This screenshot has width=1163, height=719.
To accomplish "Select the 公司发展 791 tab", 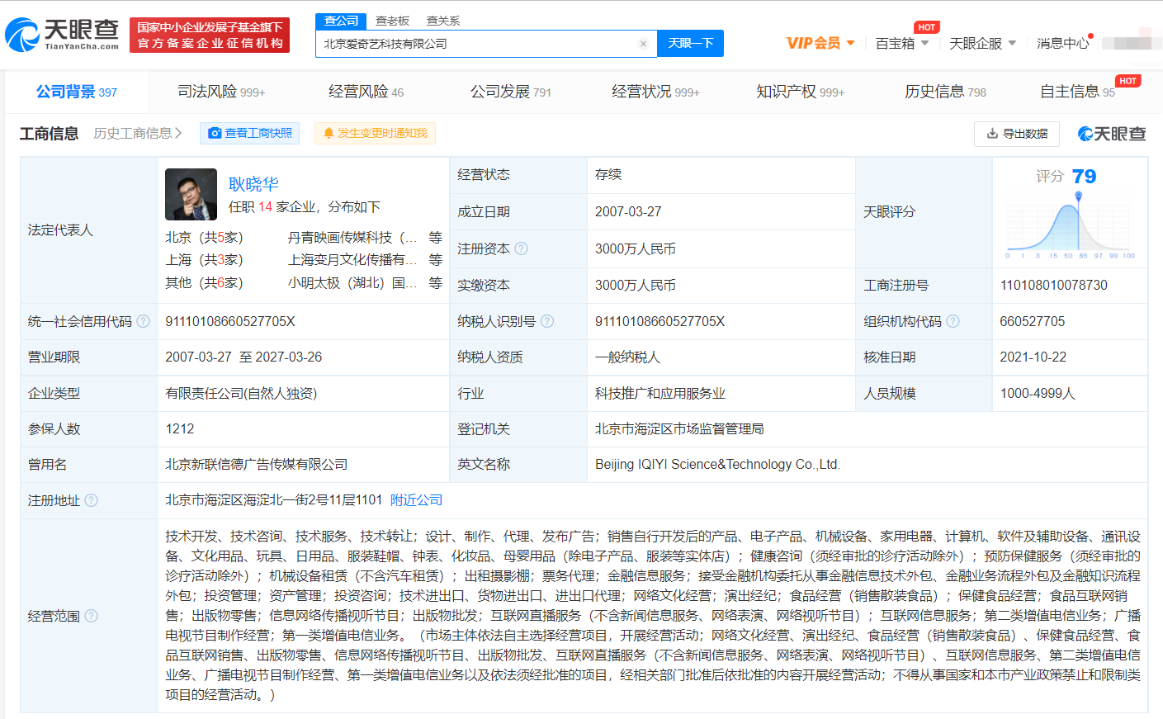I will (x=511, y=92).
